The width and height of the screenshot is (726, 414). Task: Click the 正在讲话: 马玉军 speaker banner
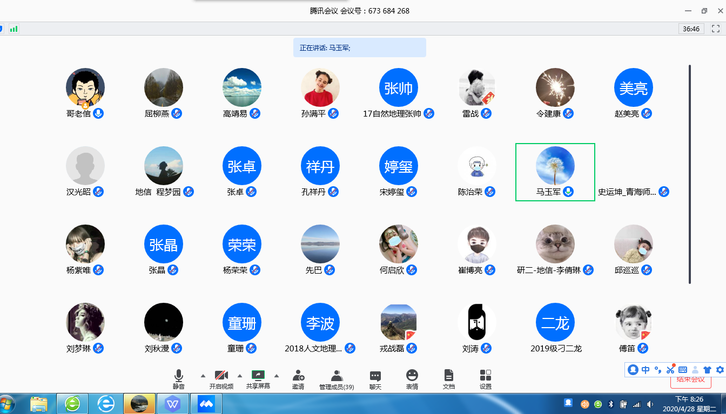point(359,47)
